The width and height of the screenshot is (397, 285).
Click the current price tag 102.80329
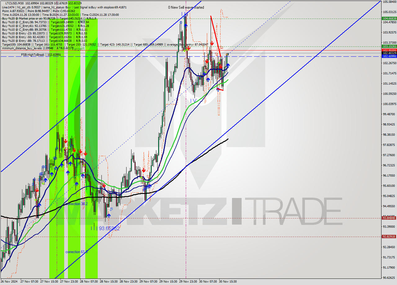(389, 53)
